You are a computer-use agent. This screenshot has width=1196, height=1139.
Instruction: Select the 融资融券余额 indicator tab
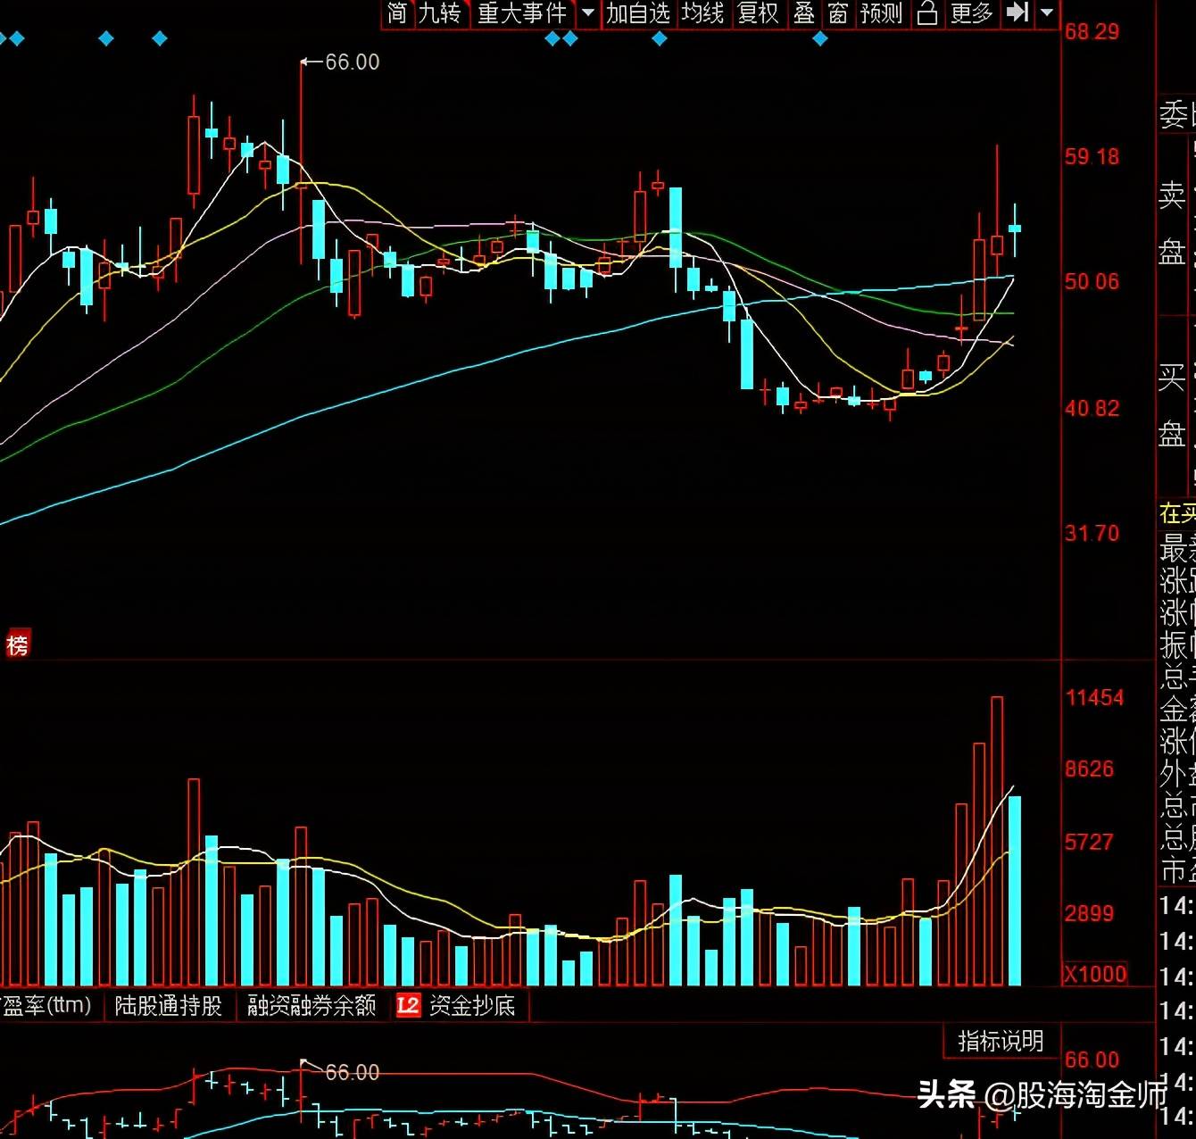[x=311, y=1006]
